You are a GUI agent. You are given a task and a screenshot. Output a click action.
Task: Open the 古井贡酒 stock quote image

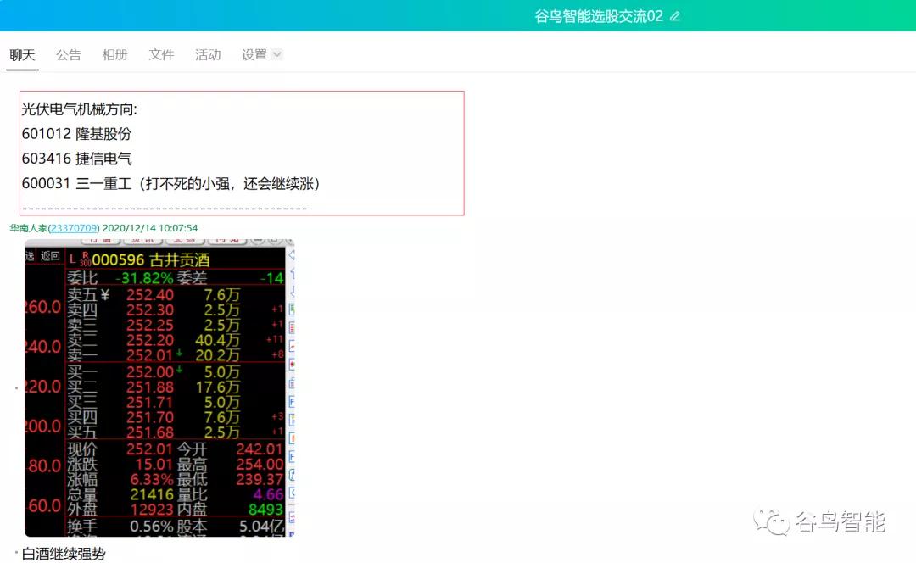click(159, 387)
